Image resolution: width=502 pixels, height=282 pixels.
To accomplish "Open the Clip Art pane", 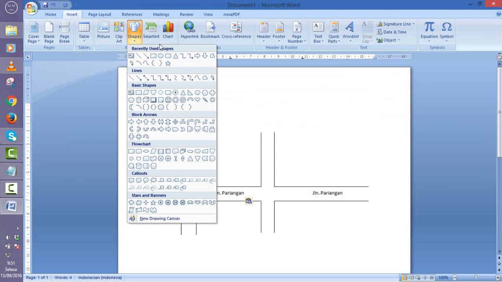I will (x=119, y=32).
